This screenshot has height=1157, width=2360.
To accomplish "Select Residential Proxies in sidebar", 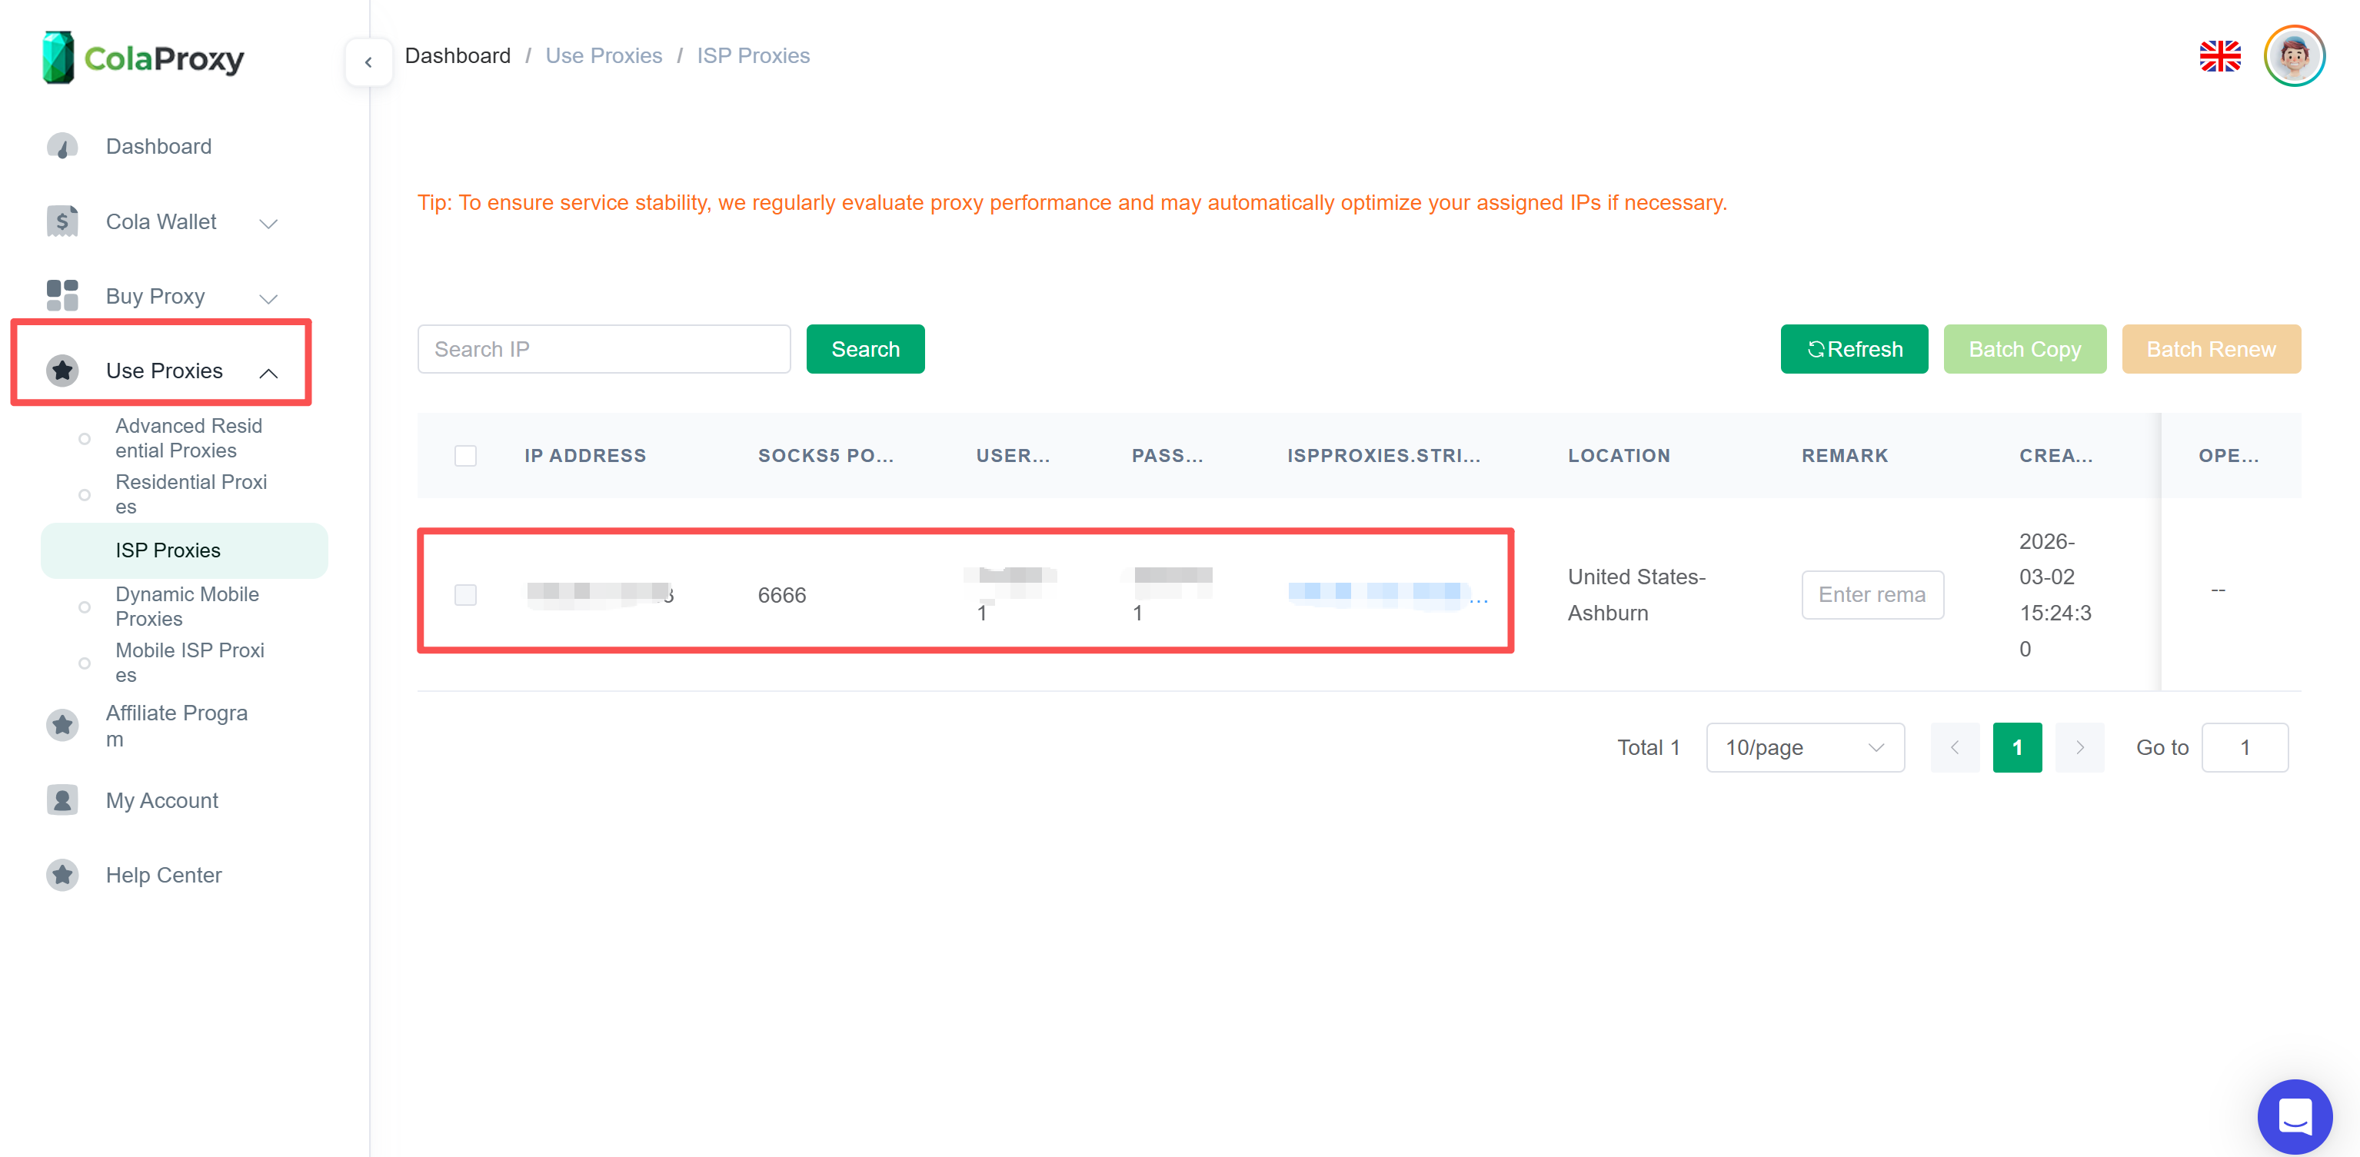I will 191,494.
